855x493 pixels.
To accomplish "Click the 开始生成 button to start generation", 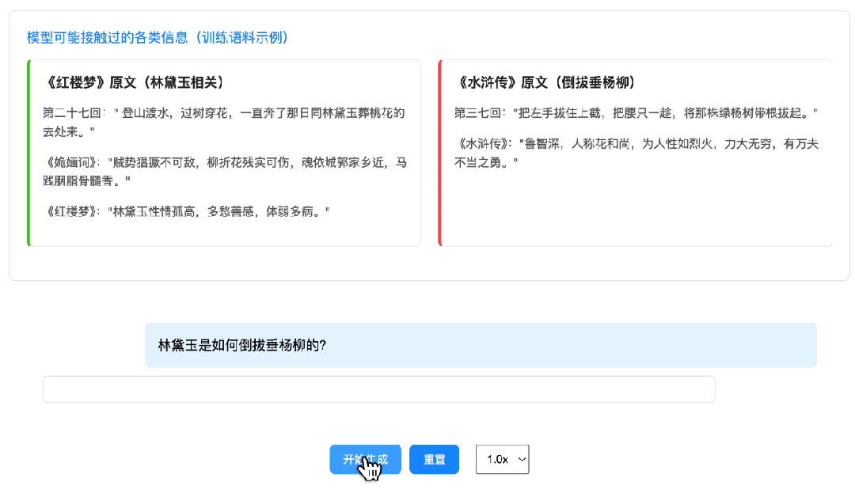I will [x=365, y=459].
